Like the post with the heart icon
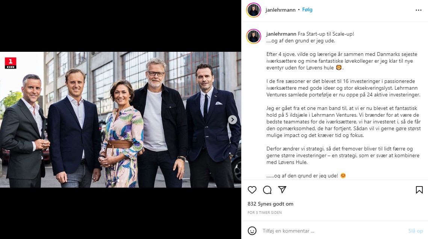Screen dimensions: 428x239 tap(252, 190)
